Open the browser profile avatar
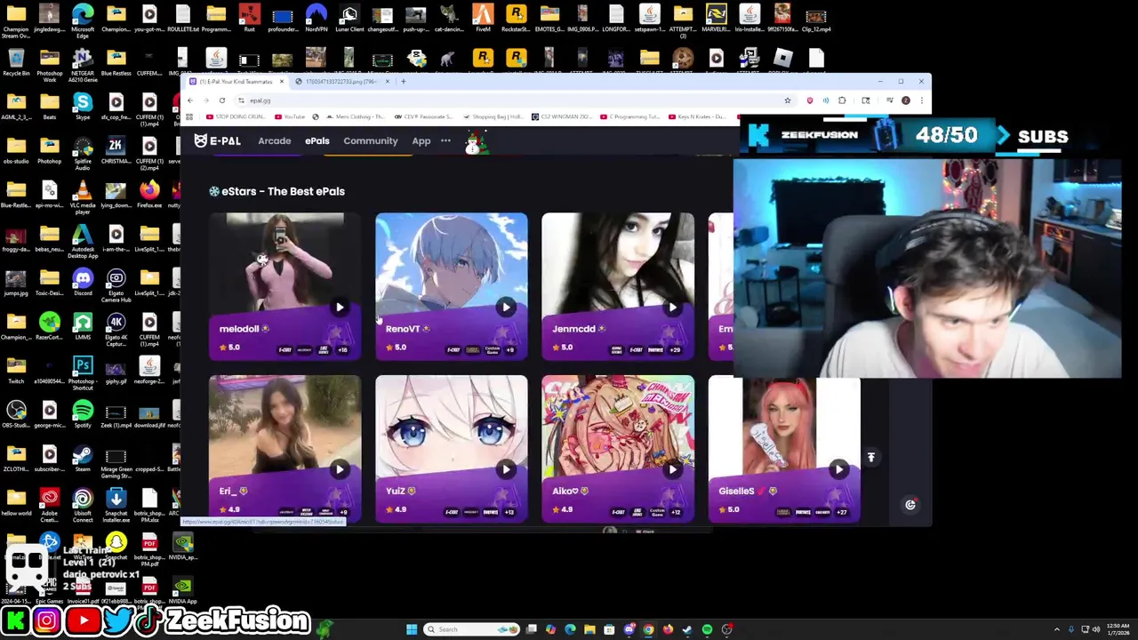This screenshot has height=640, width=1138. pyautogui.click(x=905, y=100)
